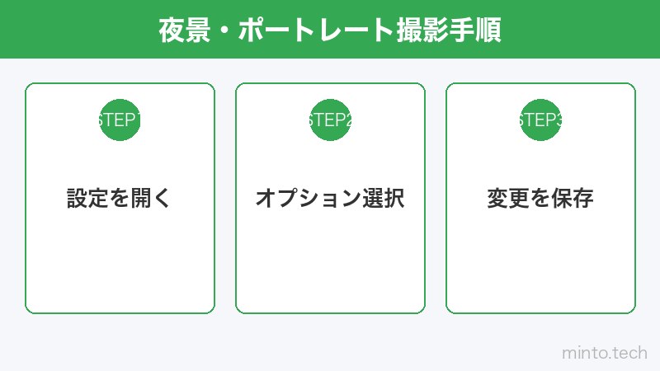This screenshot has width=660, height=371.
Task: Click blank area below 設定を開く in first card
Action: point(120,264)
